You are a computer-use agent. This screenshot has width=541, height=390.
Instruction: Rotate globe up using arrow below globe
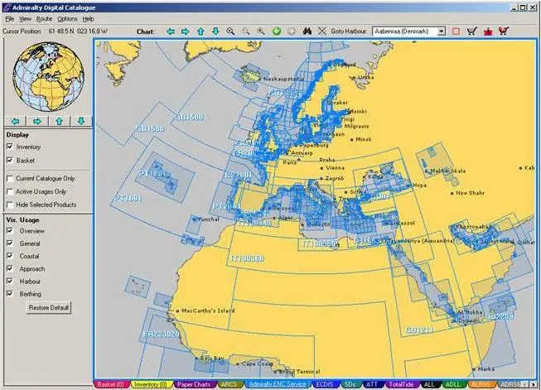[x=59, y=121]
